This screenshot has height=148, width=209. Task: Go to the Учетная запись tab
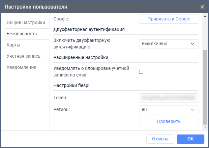tap(24, 56)
